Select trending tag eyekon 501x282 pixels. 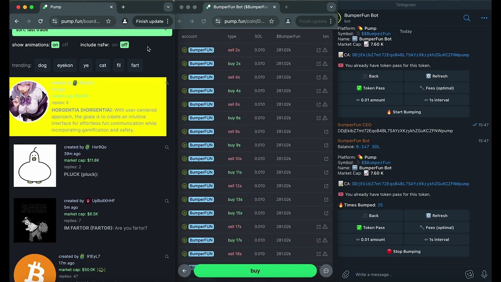click(x=65, y=65)
